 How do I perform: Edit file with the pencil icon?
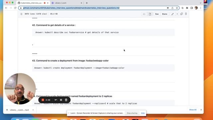click(x=172, y=14)
